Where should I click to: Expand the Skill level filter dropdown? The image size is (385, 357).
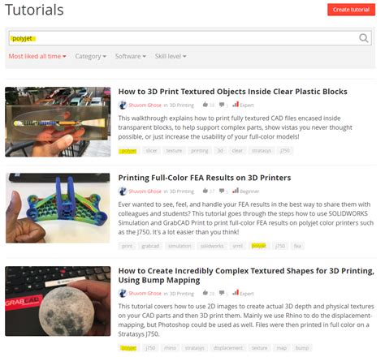(171, 56)
